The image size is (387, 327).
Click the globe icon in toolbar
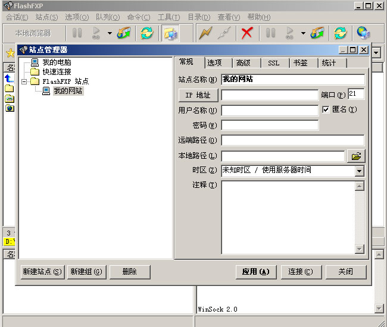tap(363, 33)
